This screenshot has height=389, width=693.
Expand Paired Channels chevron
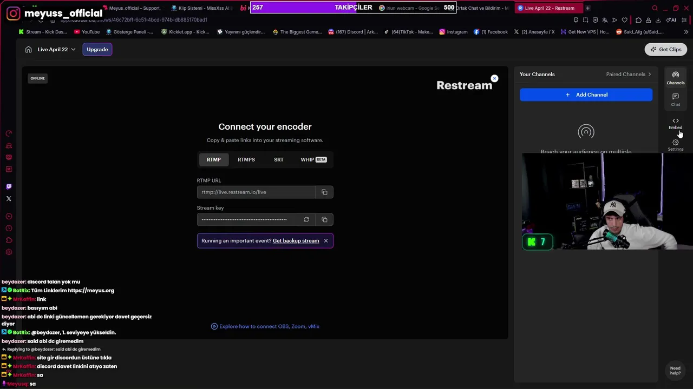[650, 74]
